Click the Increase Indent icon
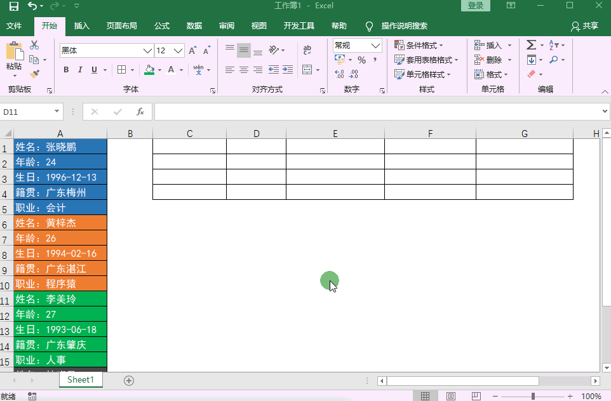Image resolution: width=611 pixels, height=401 pixels. coord(288,70)
